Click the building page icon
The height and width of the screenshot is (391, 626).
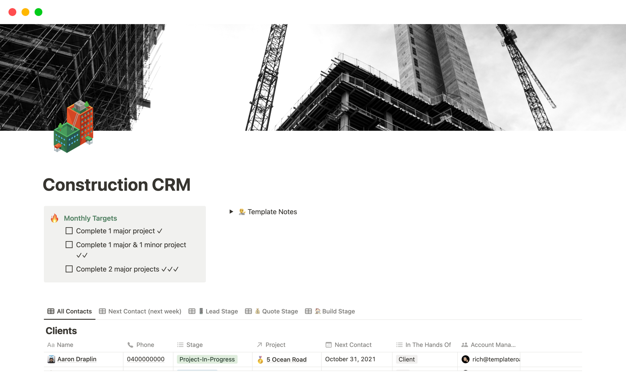point(74,127)
